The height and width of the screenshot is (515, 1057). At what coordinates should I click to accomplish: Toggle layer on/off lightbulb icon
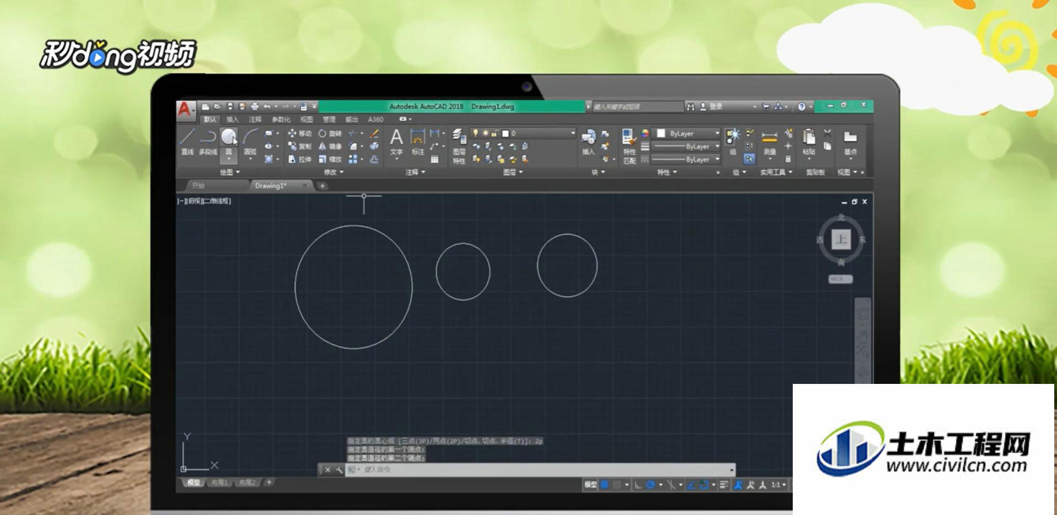tap(476, 133)
